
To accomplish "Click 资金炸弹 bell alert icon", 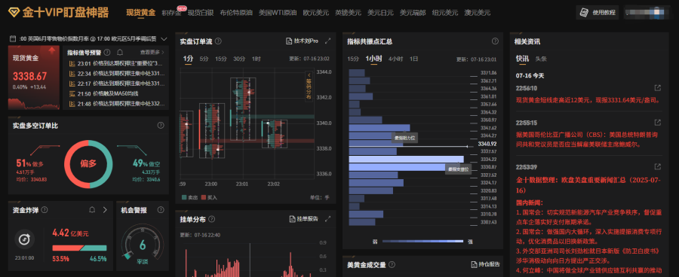I will coord(92,210).
